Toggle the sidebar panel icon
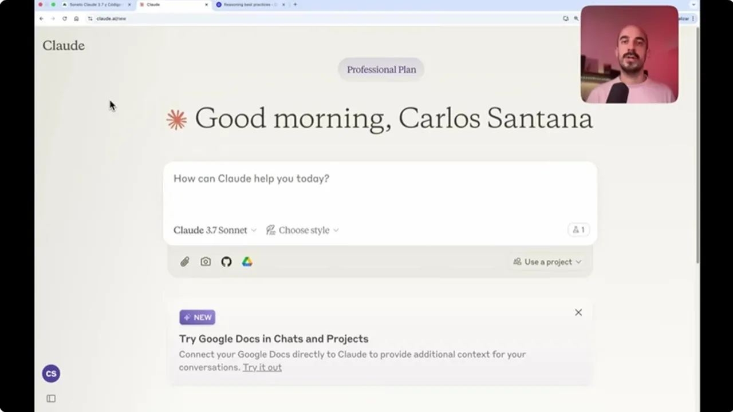 tap(51, 398)
